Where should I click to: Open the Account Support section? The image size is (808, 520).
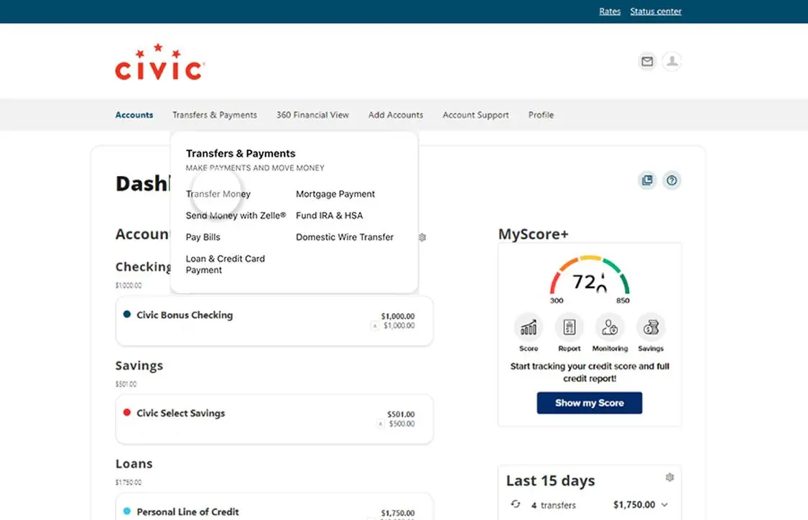(x=475, y=115)
